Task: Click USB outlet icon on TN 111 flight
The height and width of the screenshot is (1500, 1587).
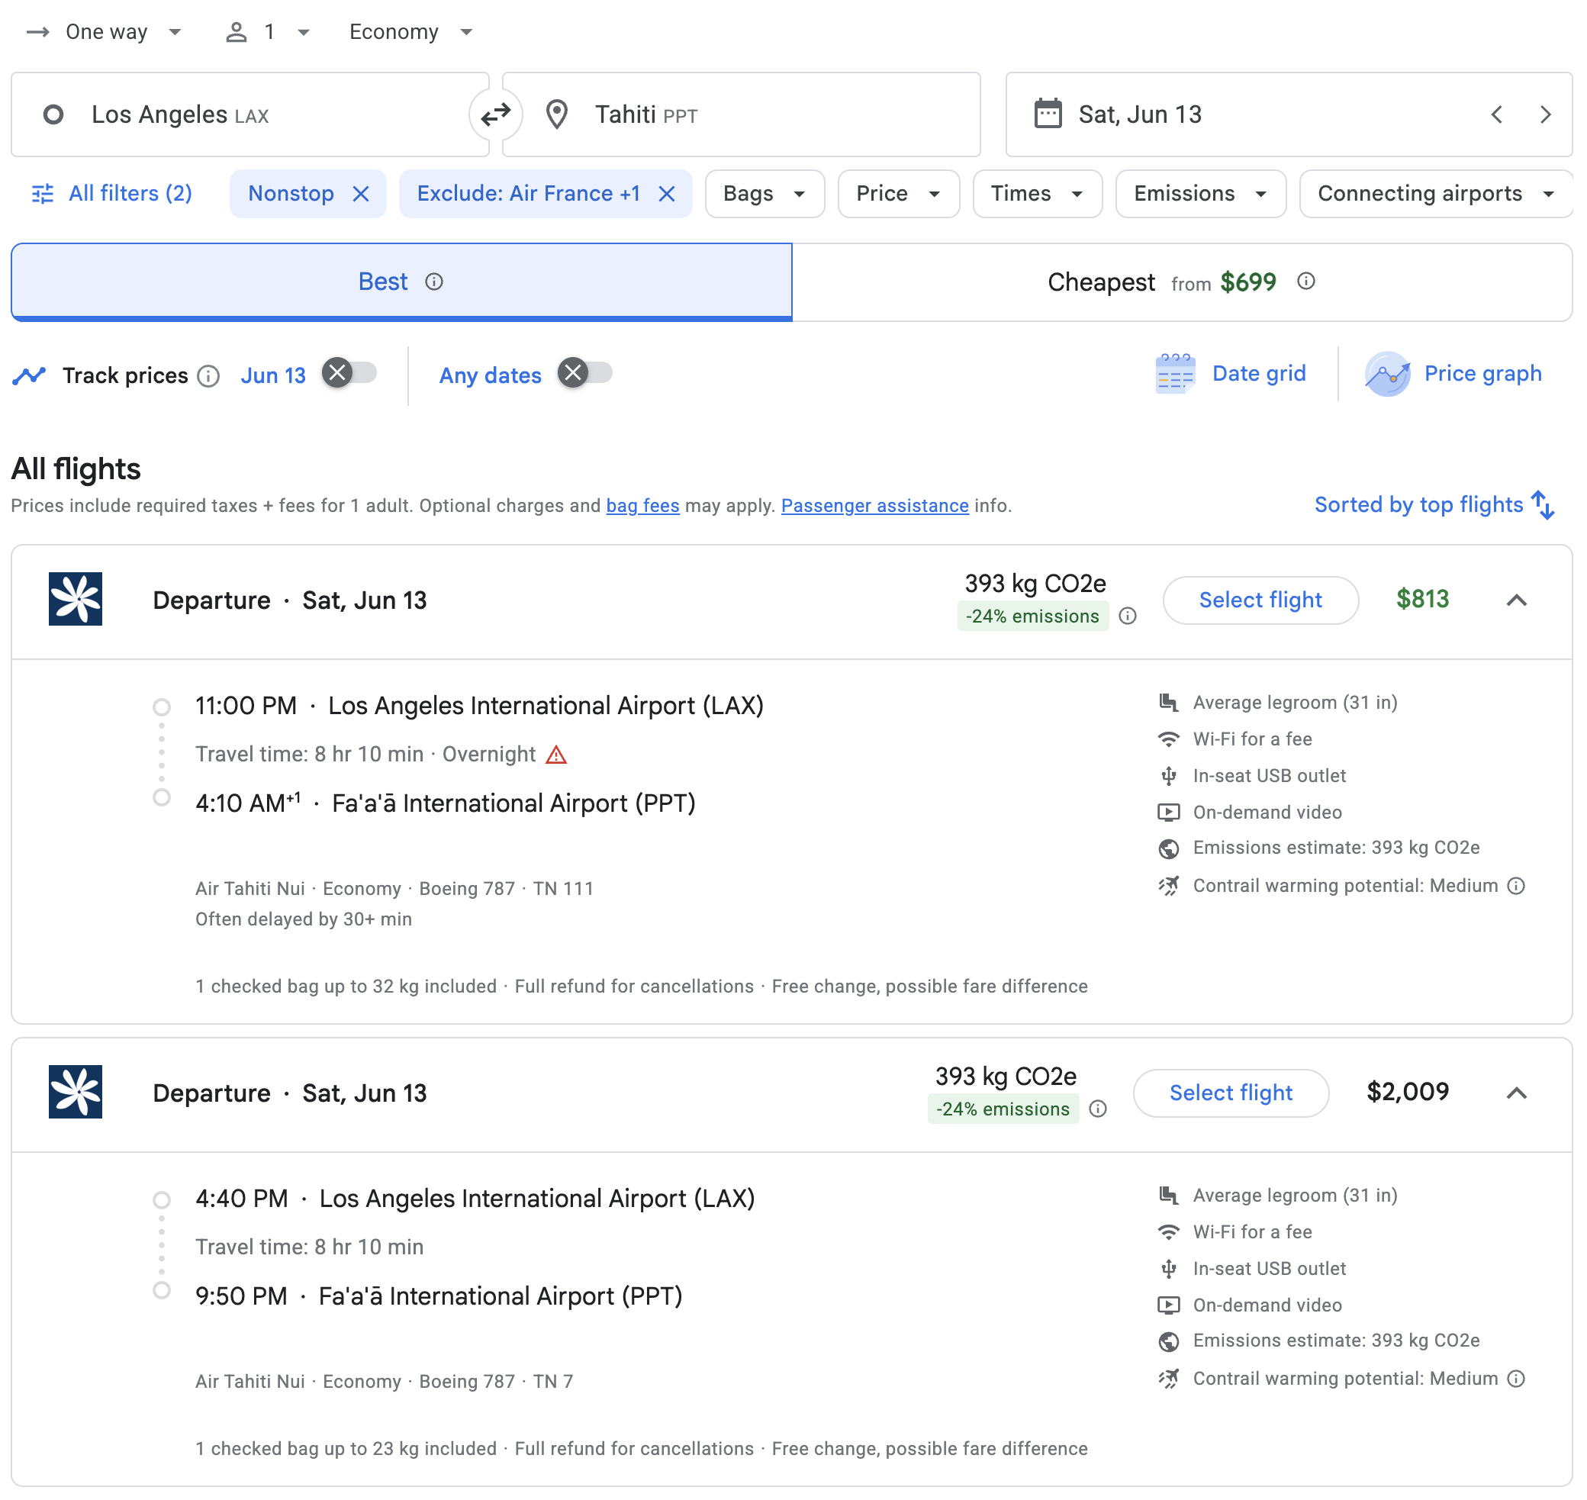Action: pyautogui.click(x=1169, y=776)
